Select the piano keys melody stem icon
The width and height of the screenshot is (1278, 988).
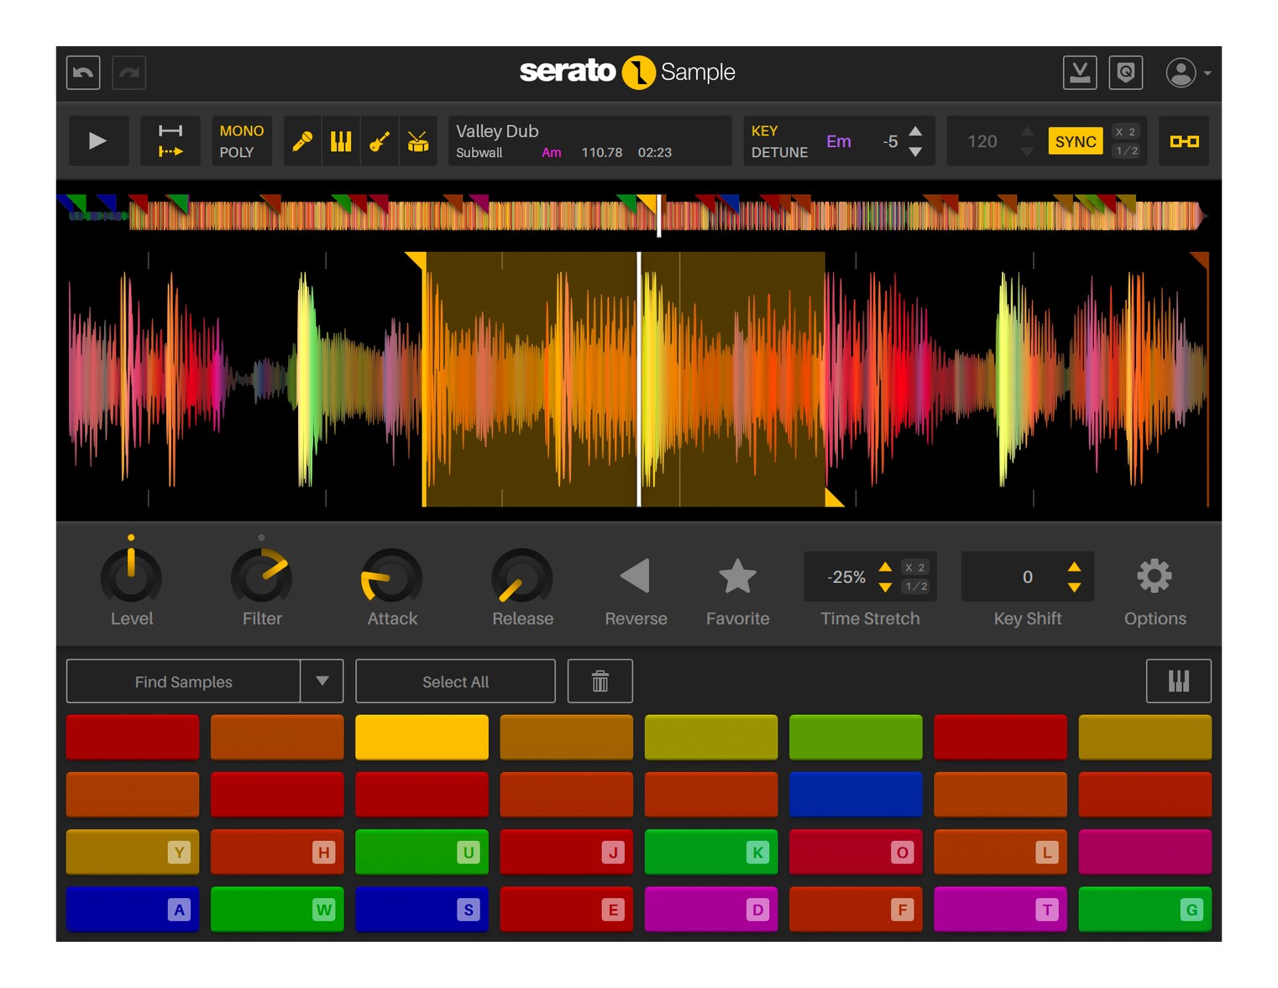coord(341,141)
